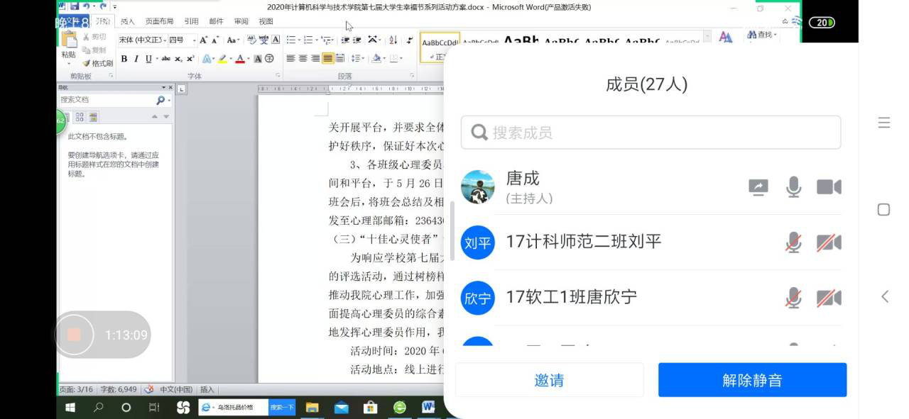Viewport: 909px width, 419px height.
Task: Open the font name dropdown (宋体)
Action: [x=164, y=40]
